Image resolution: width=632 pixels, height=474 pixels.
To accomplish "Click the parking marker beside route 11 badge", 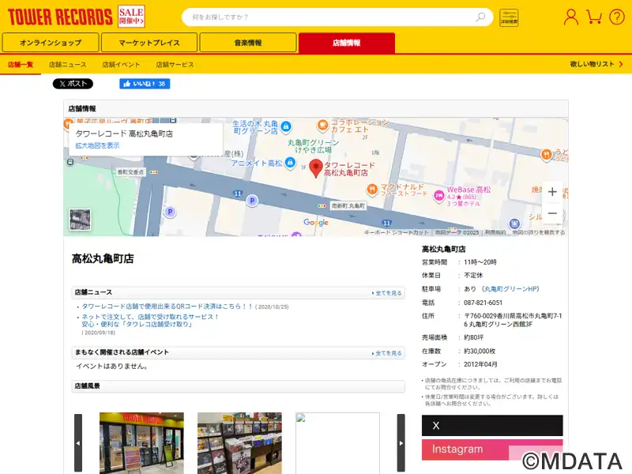I will click(252, 201).
